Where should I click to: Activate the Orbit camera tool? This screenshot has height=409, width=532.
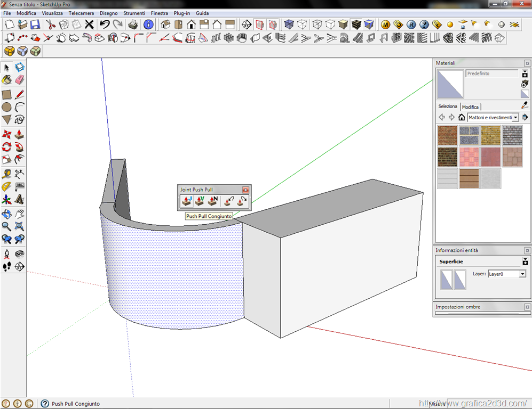[6, 214]
